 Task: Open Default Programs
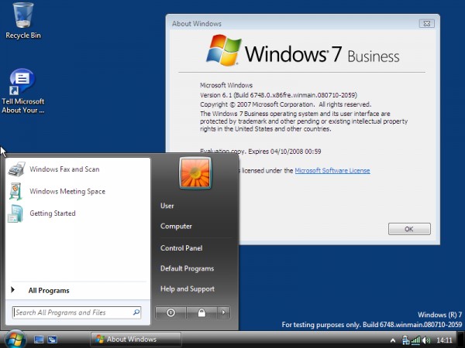(x=187, y=268)
